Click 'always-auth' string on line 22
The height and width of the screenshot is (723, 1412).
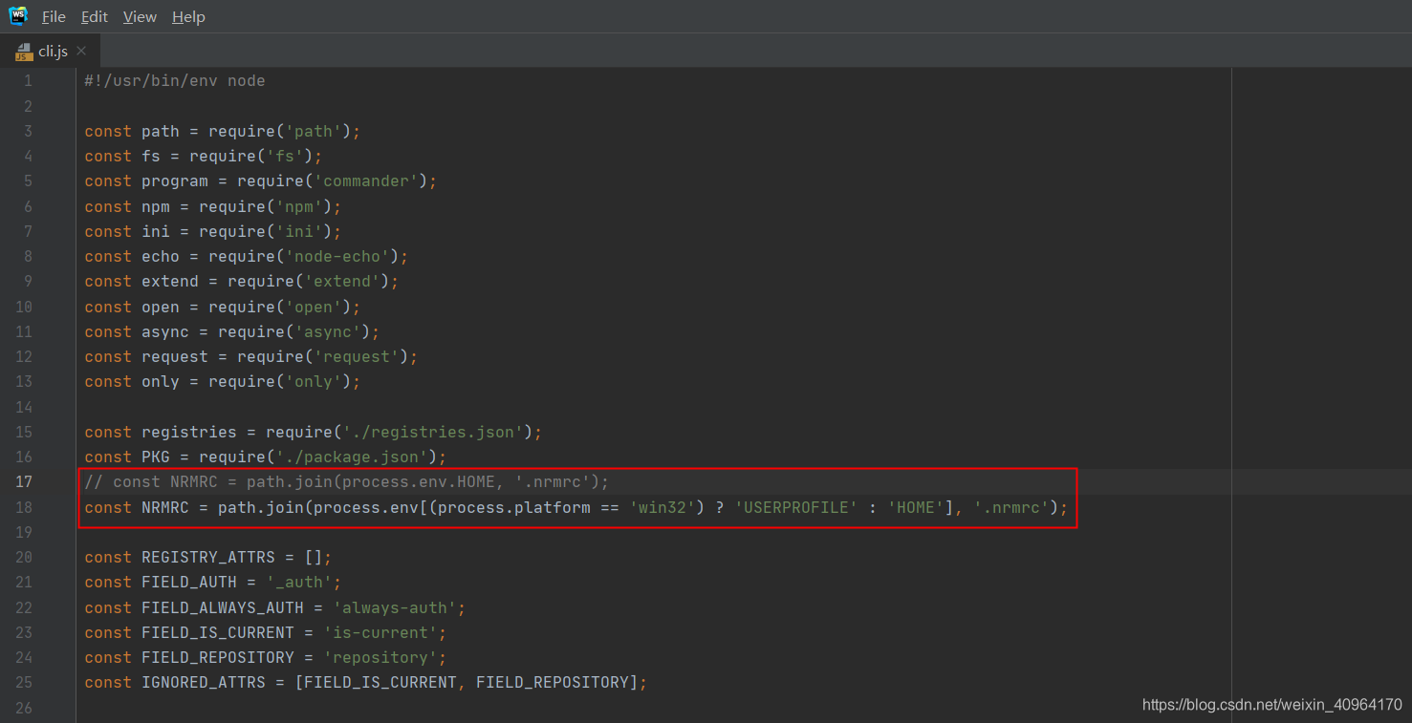395,607
